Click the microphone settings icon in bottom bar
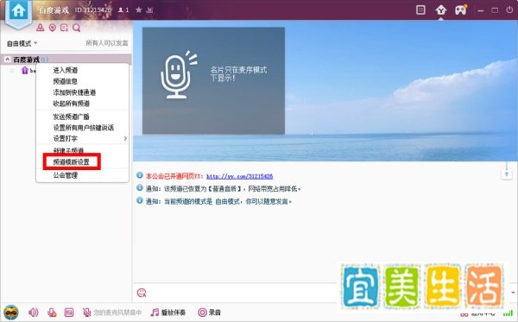Screen dimensions: 518x322 [x=52, y=313]
